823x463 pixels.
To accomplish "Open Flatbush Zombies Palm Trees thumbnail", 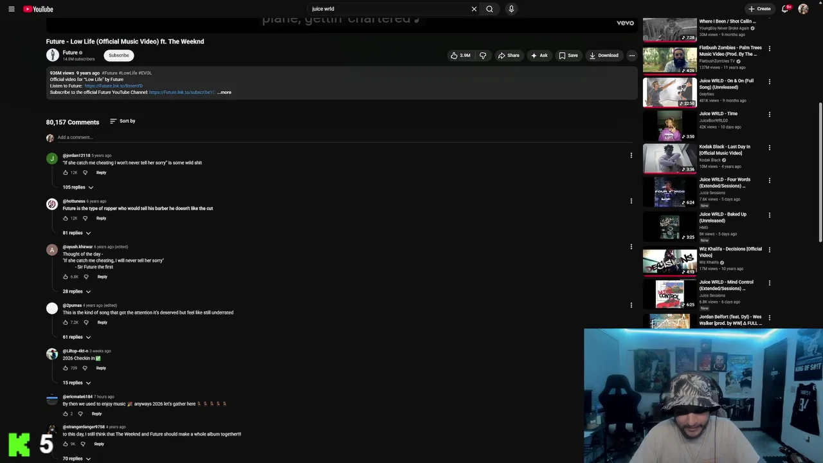I will tap(669, 60).
